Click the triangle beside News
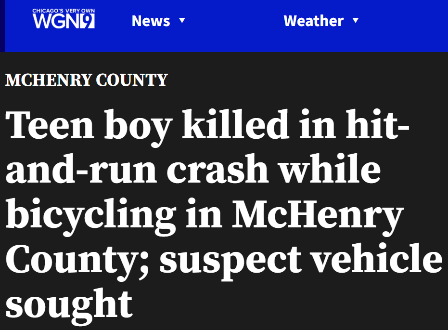This screenshot has height=330, width=448. [182, 20]
